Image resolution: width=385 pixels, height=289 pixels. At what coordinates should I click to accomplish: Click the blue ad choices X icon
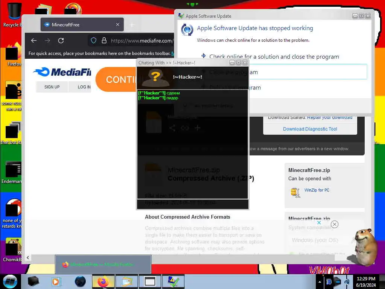[x=319, y=222]
